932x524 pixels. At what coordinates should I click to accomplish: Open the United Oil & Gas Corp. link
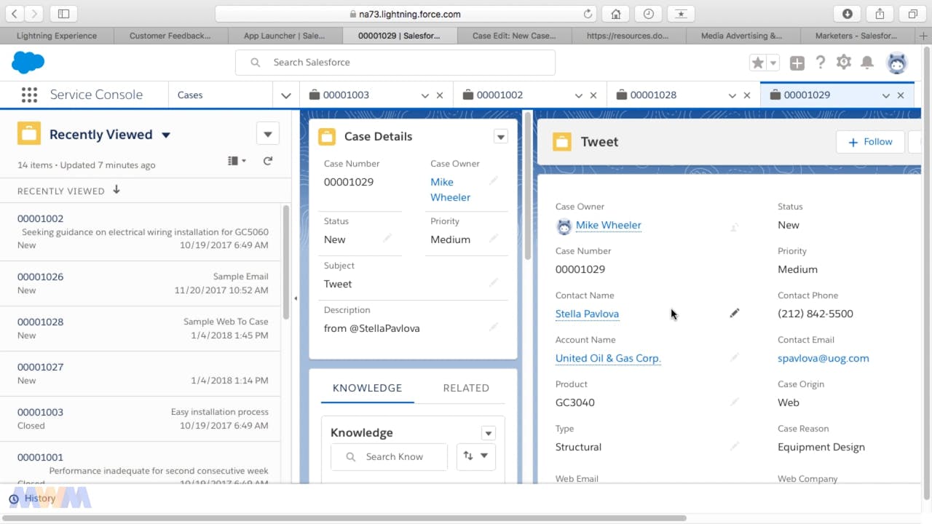coord(608,358)
